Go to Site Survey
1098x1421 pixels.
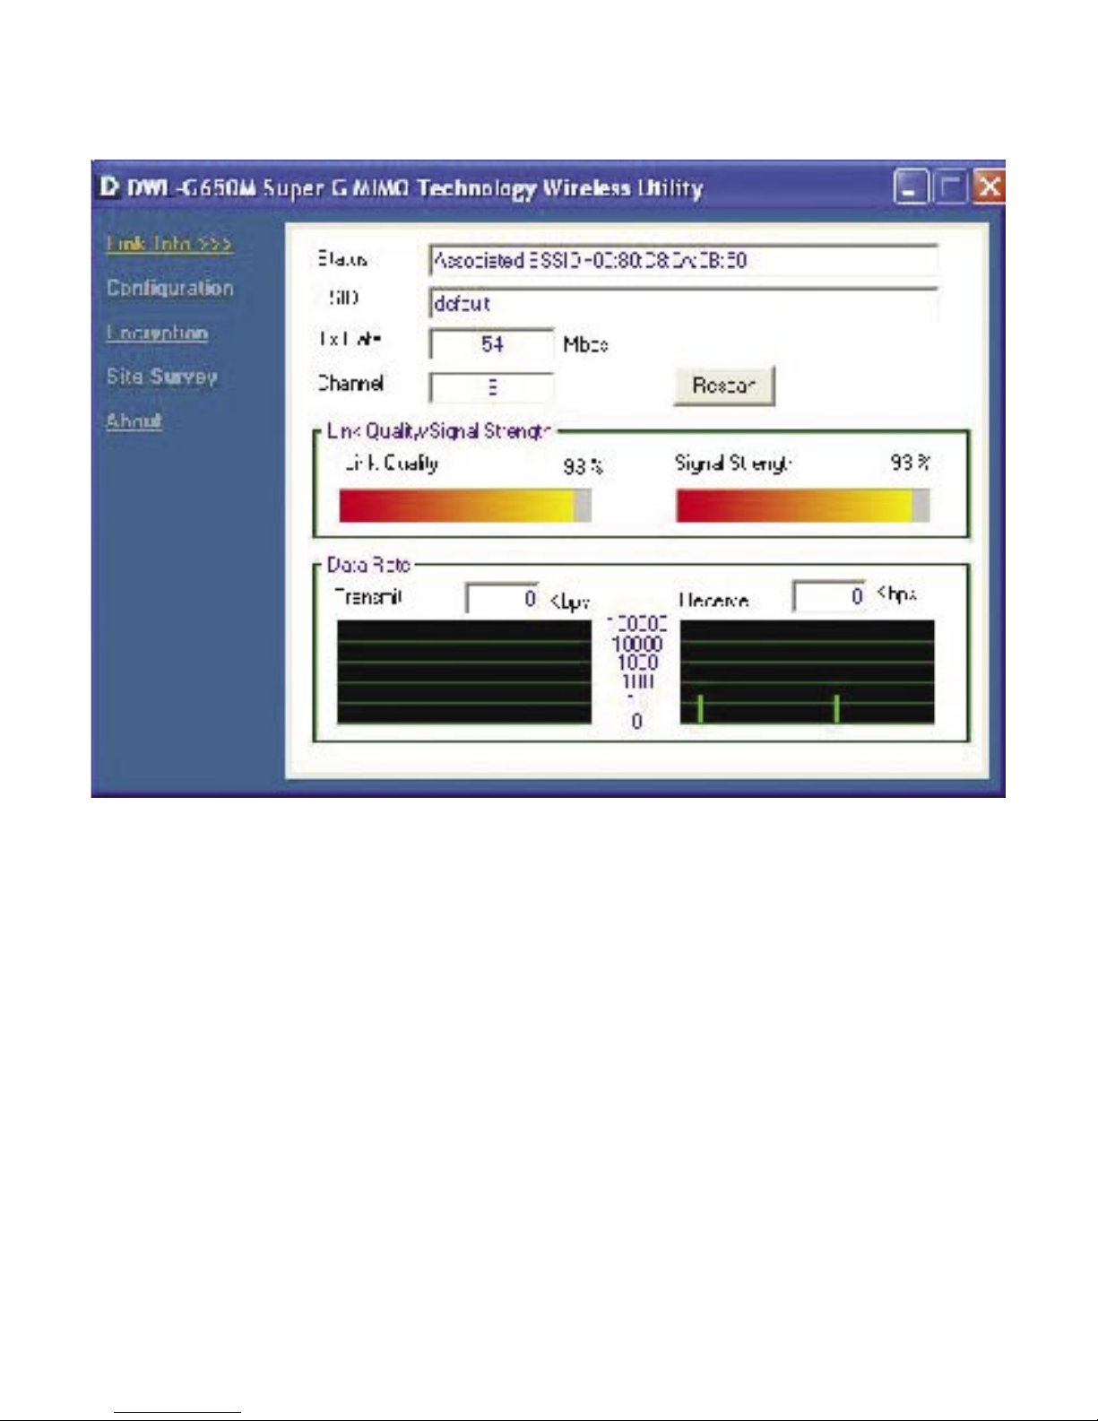(162, 377)
